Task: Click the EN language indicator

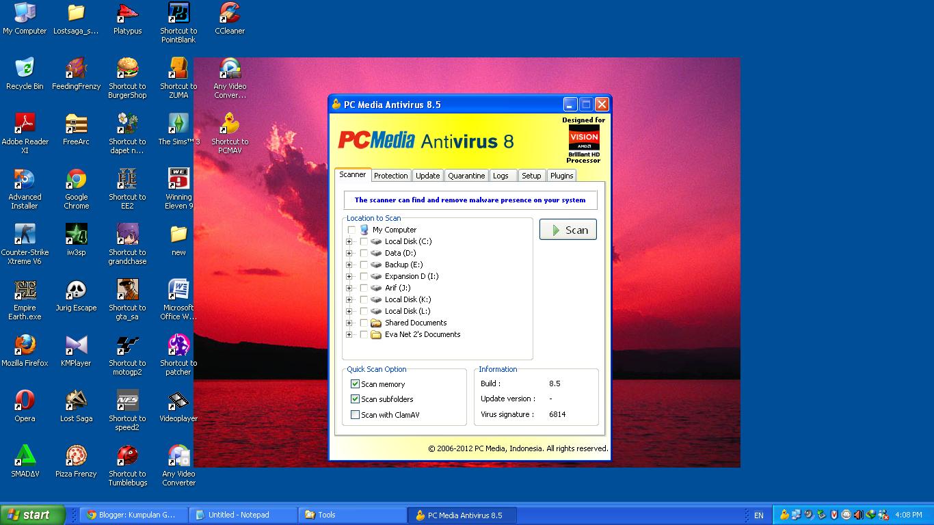Action: tap(759, 515)
